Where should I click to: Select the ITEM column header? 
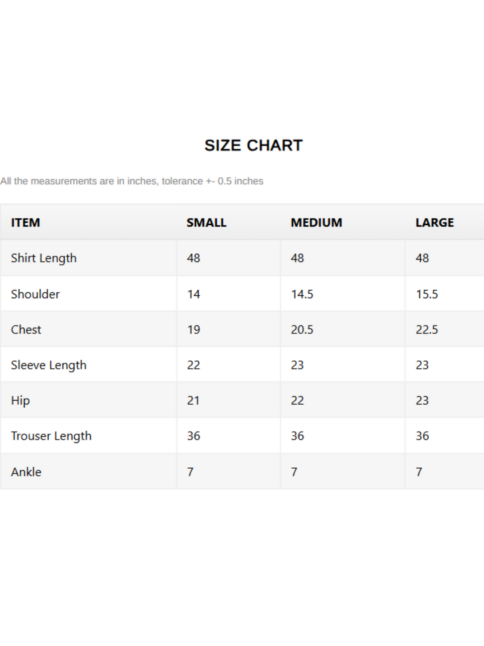tap(25, 223)
